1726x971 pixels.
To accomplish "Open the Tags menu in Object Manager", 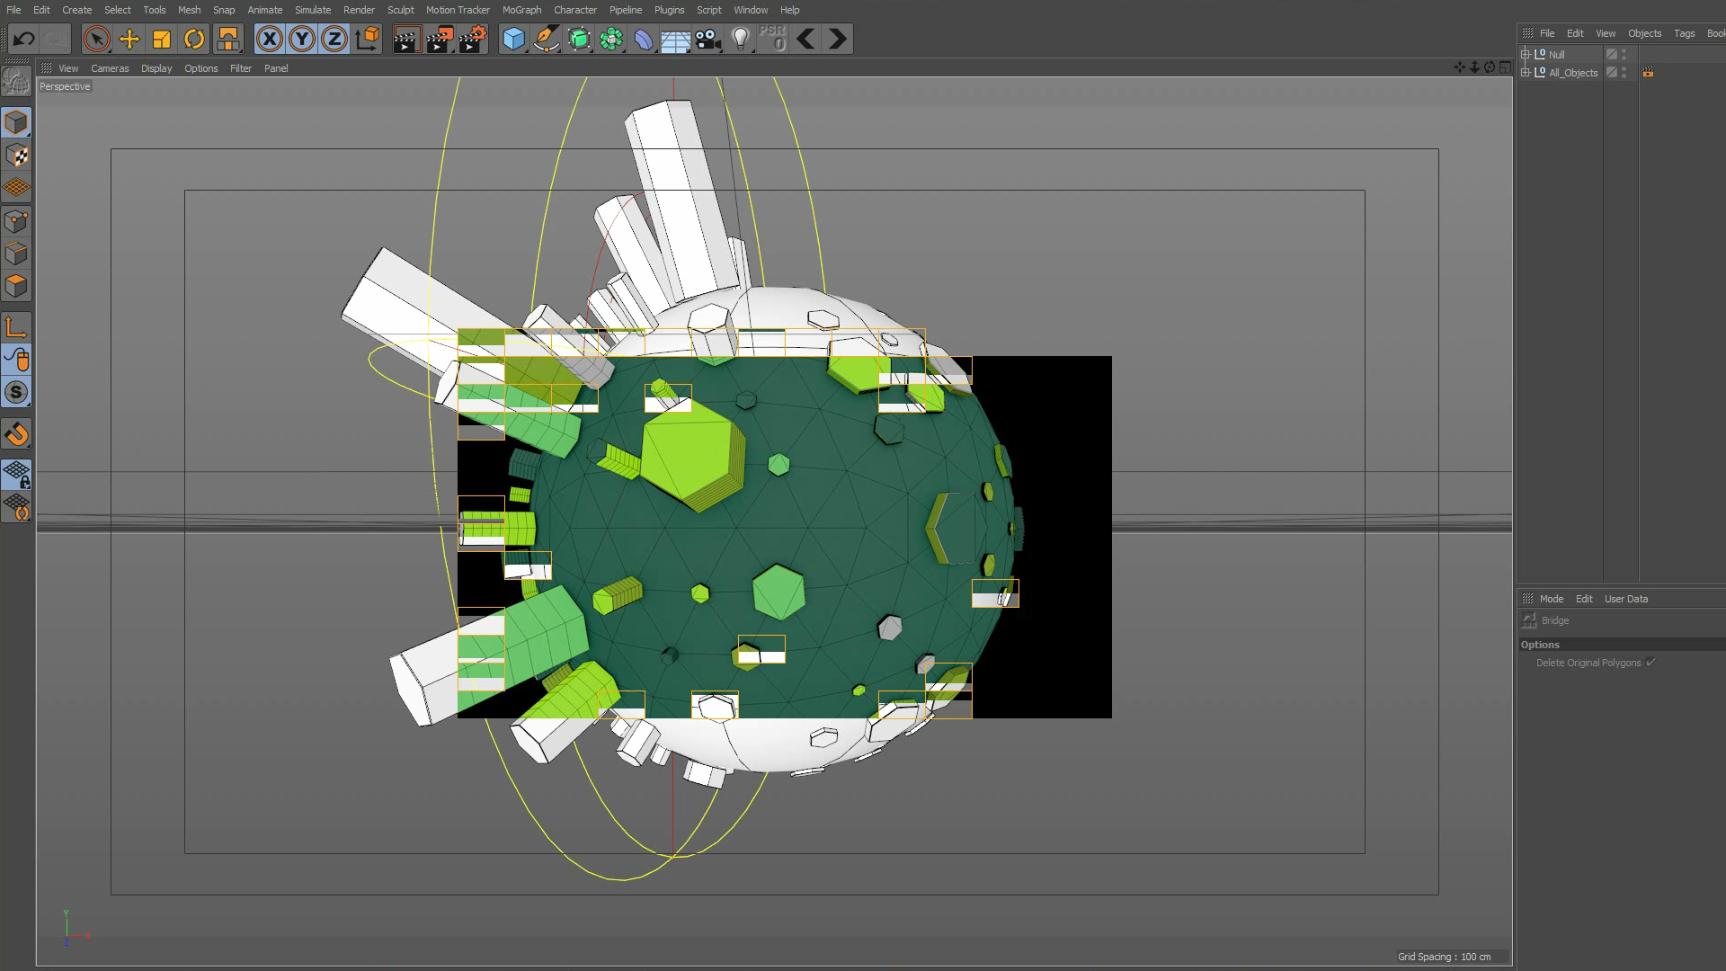I will pyautogui.click(x=1684, y=33).
